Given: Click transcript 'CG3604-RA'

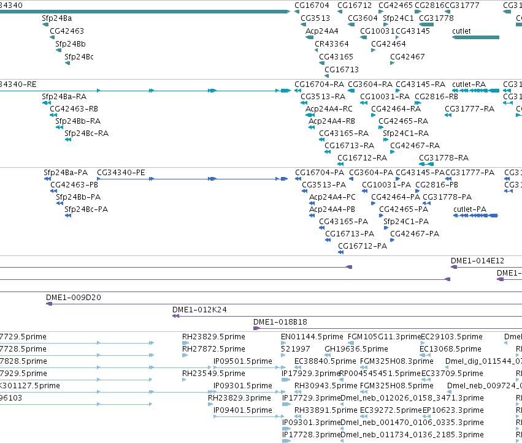Looking at the screenshot, I should click(370, 85).
